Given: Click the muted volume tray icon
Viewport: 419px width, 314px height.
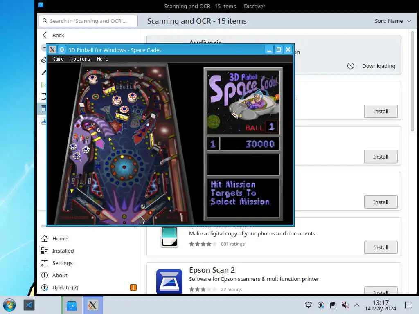Looking at the screenshot, I should coord(345,305).
